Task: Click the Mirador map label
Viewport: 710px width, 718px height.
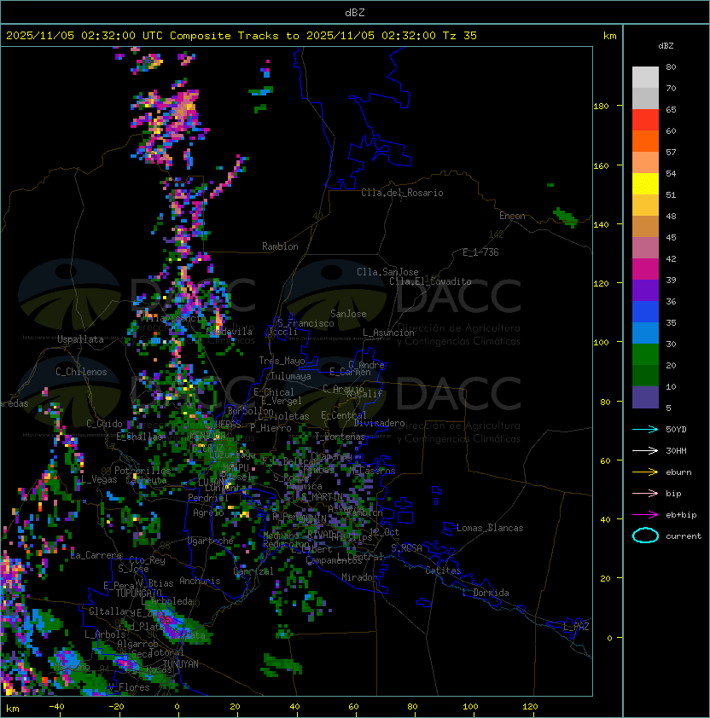Action: coord(360,577)
